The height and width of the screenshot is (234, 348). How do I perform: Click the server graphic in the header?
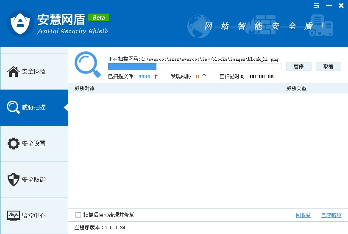click(x=321, y=25)
